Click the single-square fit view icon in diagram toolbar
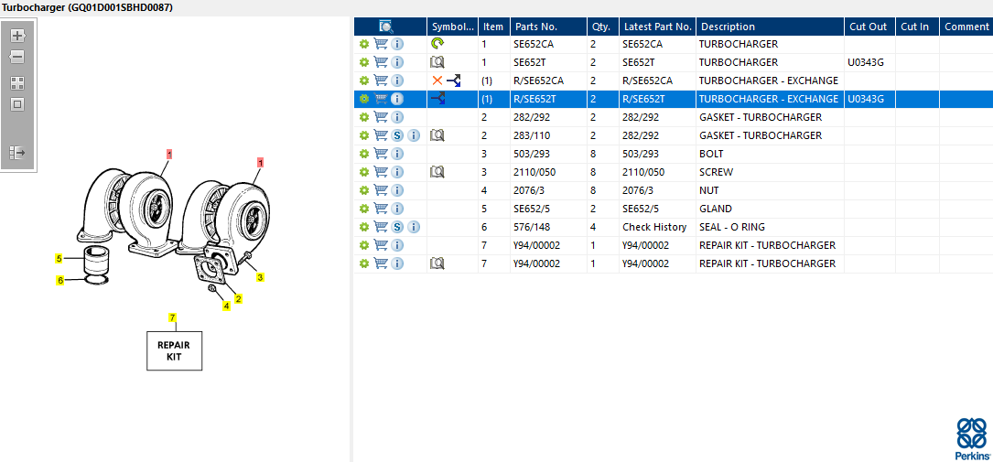The width and height of the screenshot is (993, 462). pyautogui.click(x=17, y=104)
